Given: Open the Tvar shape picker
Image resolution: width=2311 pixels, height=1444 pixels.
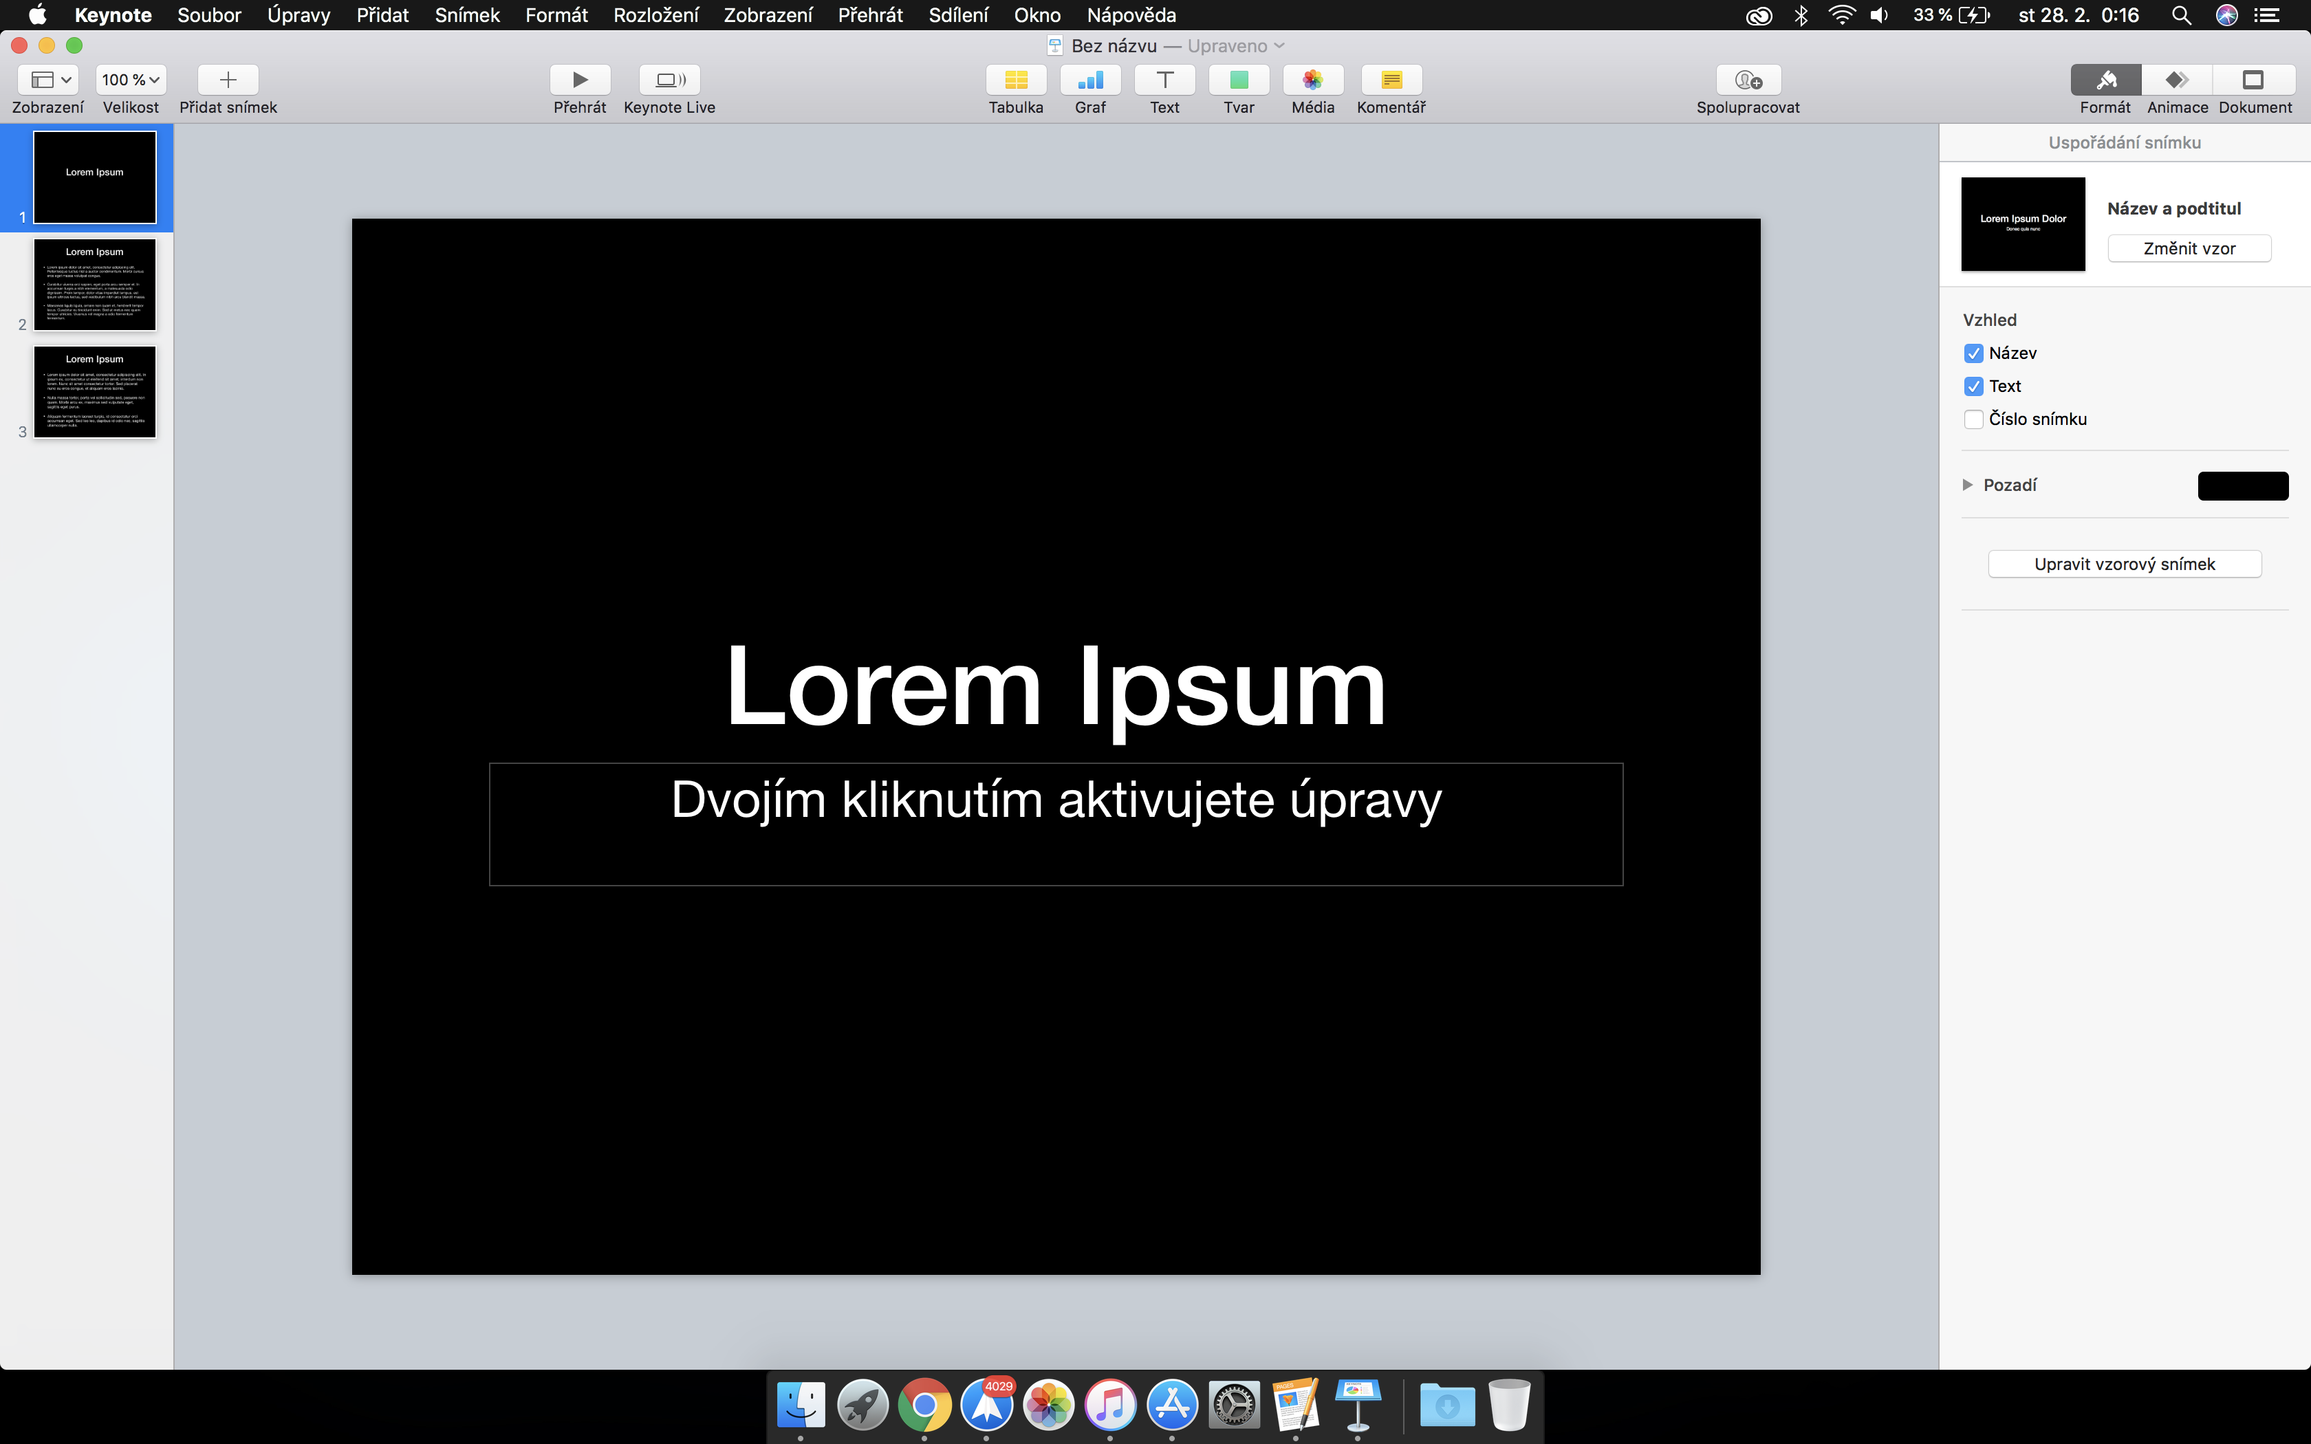Looking at the screenshot, I should [1239, 80].
